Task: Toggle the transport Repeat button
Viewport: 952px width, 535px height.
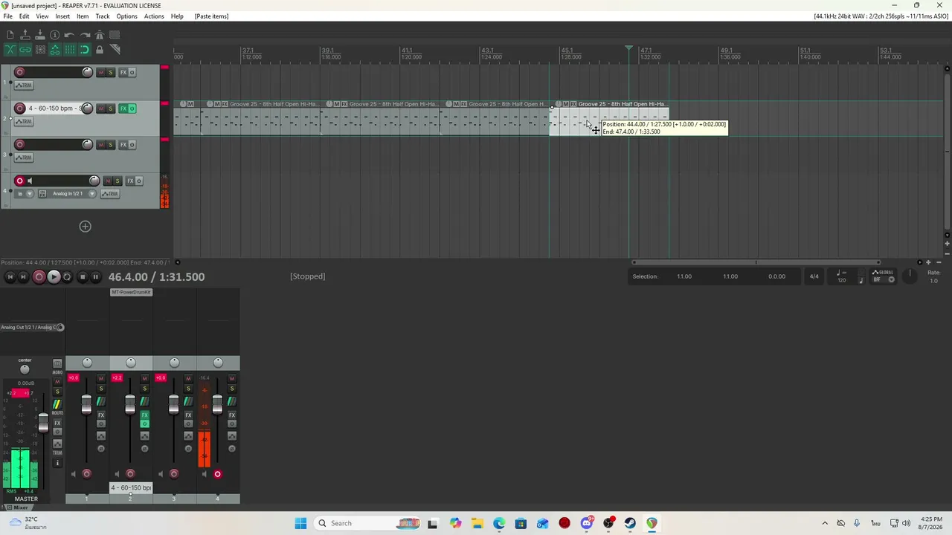Action: 67,276
